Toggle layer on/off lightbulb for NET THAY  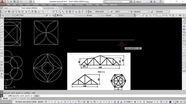[6, 15]
